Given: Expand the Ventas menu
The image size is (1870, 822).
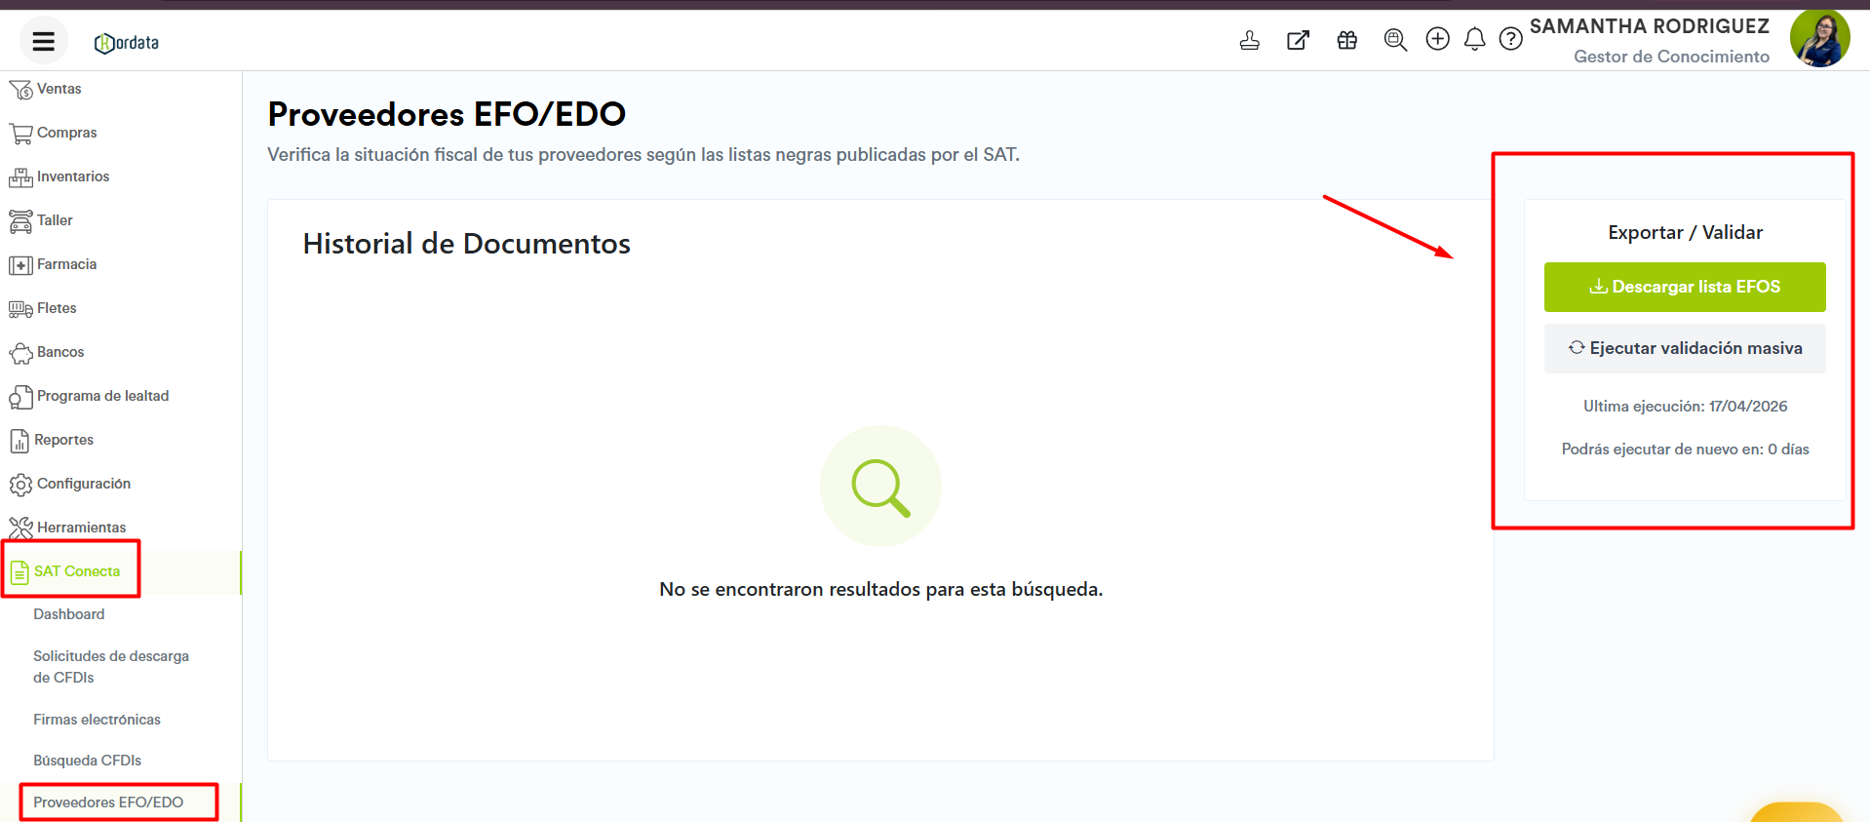Looking at the screenshot, I should 58,89.
